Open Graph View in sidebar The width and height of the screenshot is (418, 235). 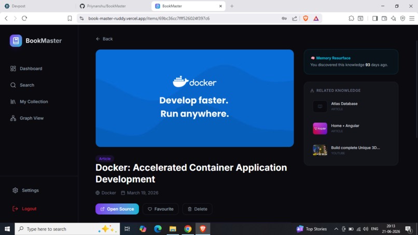coord(26,118)
